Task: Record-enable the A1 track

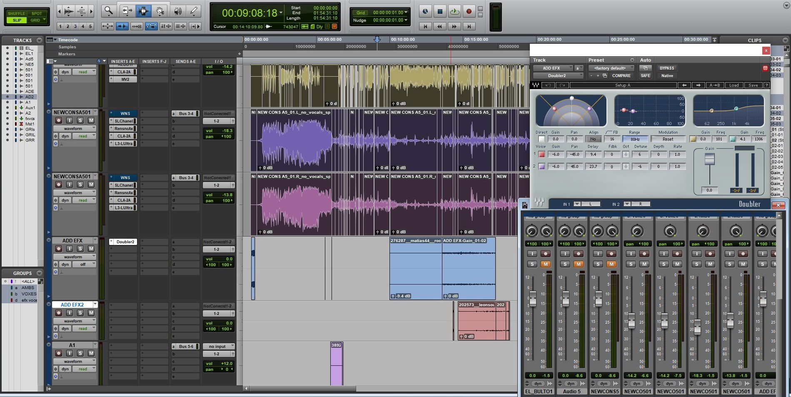Action: (x=59, y=353)
